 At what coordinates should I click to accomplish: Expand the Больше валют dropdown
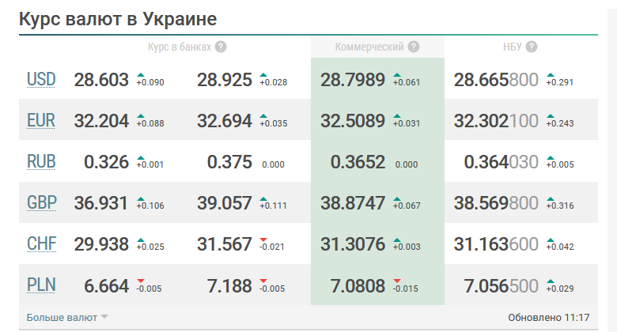click(67, 318)
